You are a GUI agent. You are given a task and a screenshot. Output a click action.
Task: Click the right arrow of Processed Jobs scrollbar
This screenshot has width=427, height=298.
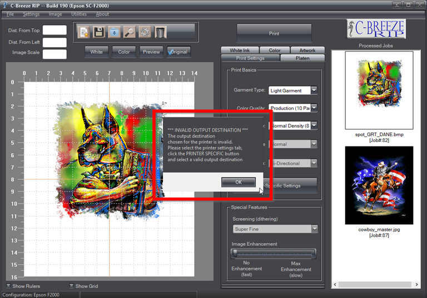coord(416,285)
